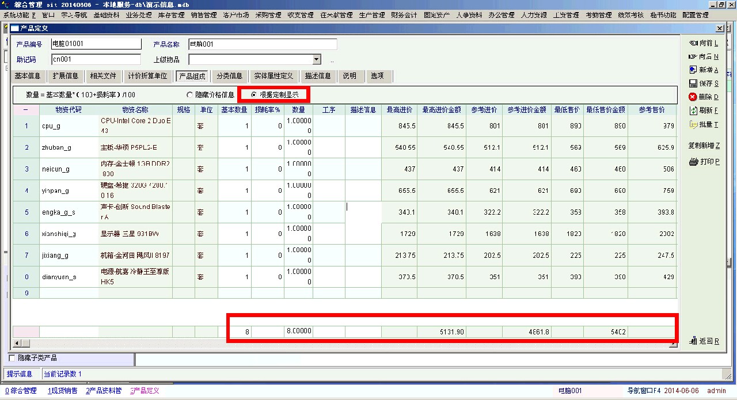This screenshot has height=400, width=737.
Task: Open the 批量 (batch) folder icon
Action: (693, 124)
